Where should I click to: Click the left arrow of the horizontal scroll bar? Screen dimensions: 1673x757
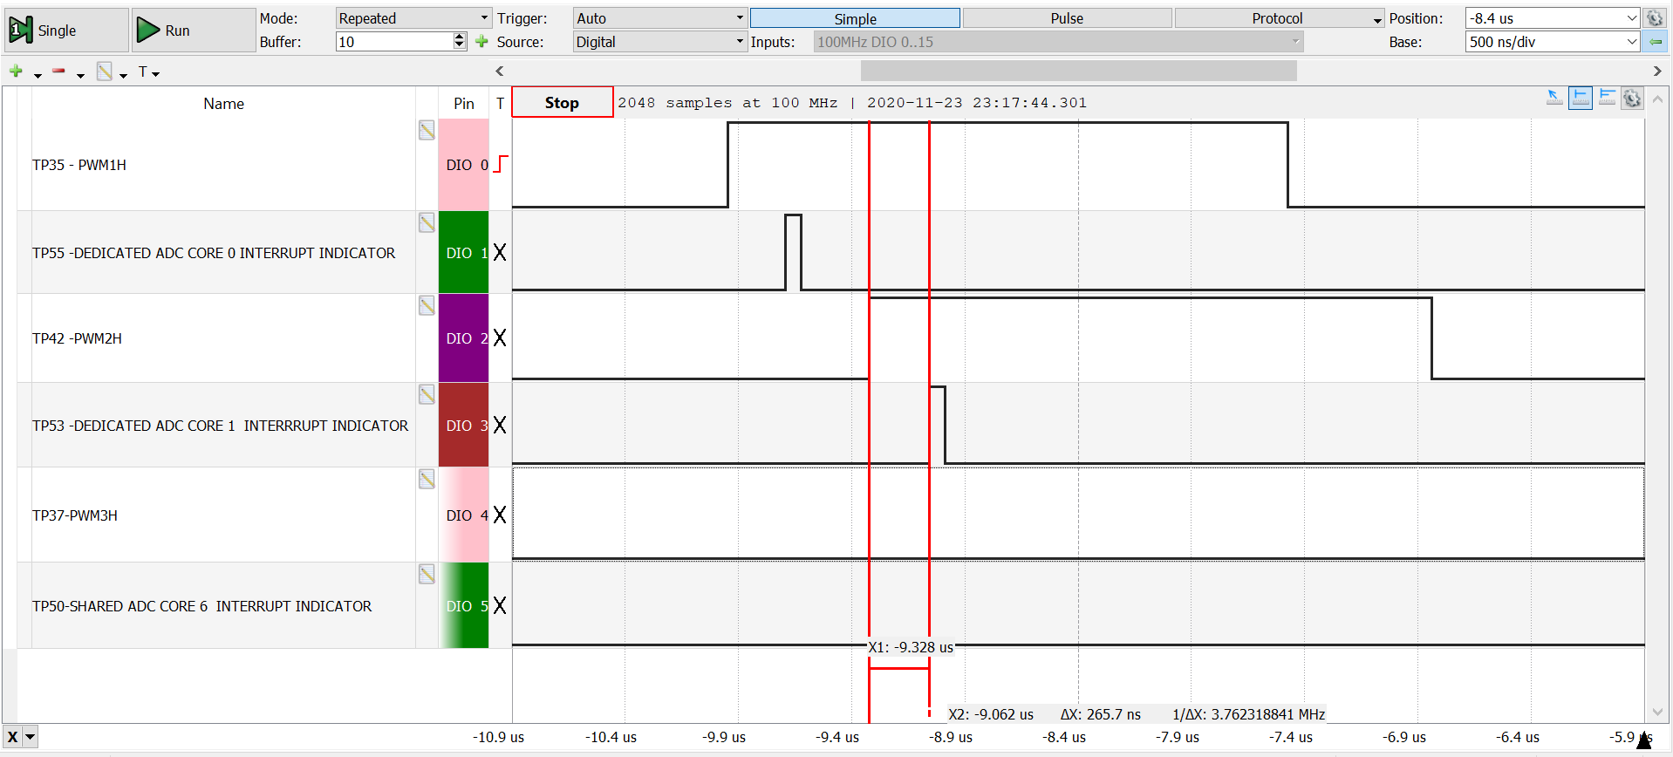(x=500, y=72)
